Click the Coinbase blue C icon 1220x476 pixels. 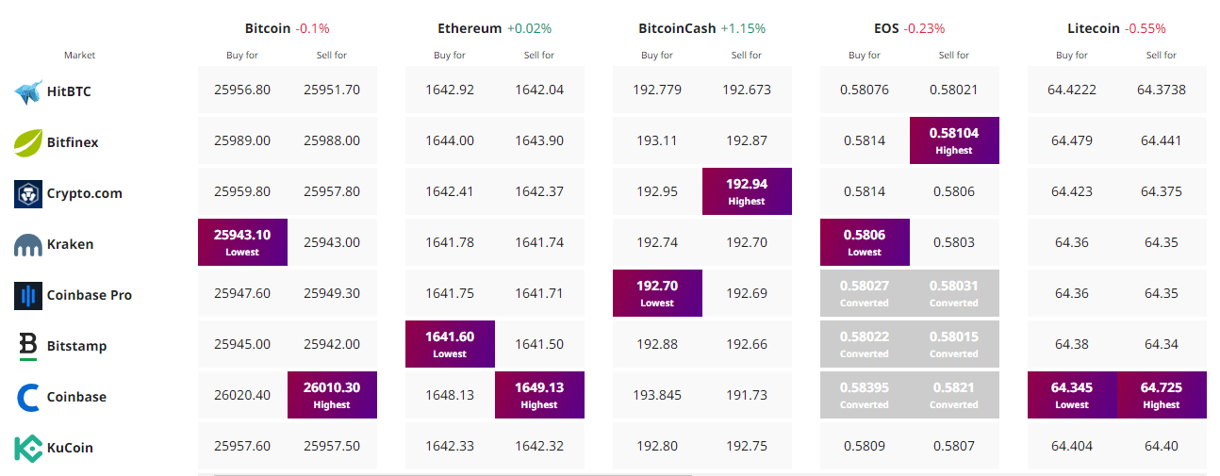click(28, 397)
